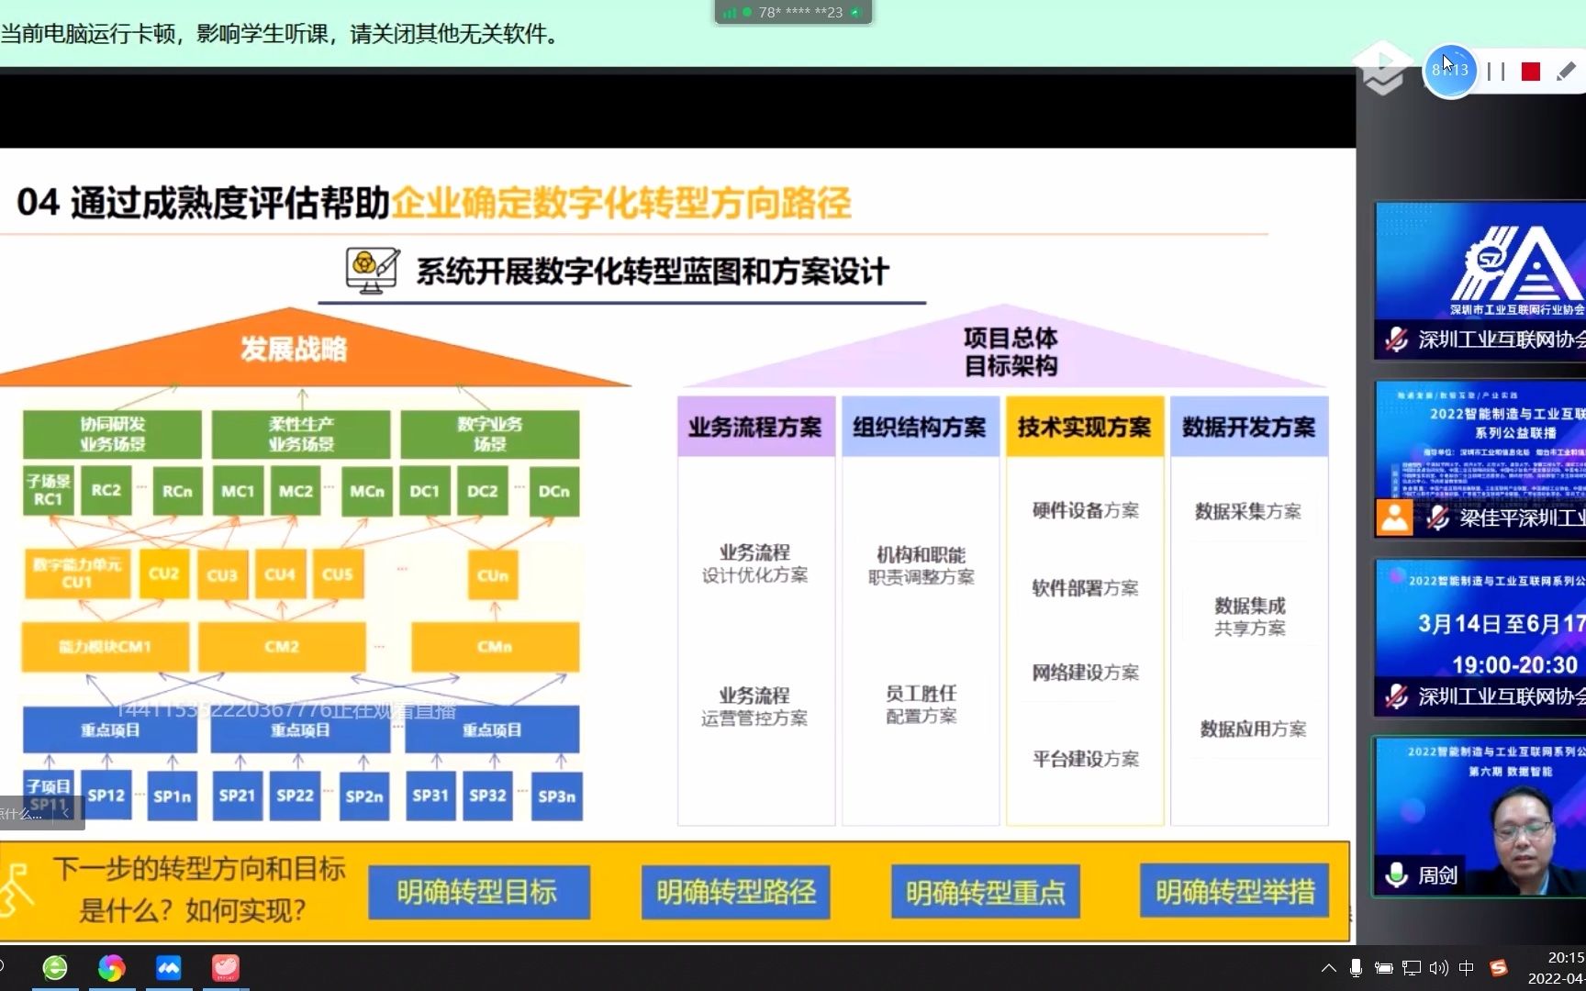Click the 明确转型路径 button
Screen dimensions: 1586x991
coord(734,892)
